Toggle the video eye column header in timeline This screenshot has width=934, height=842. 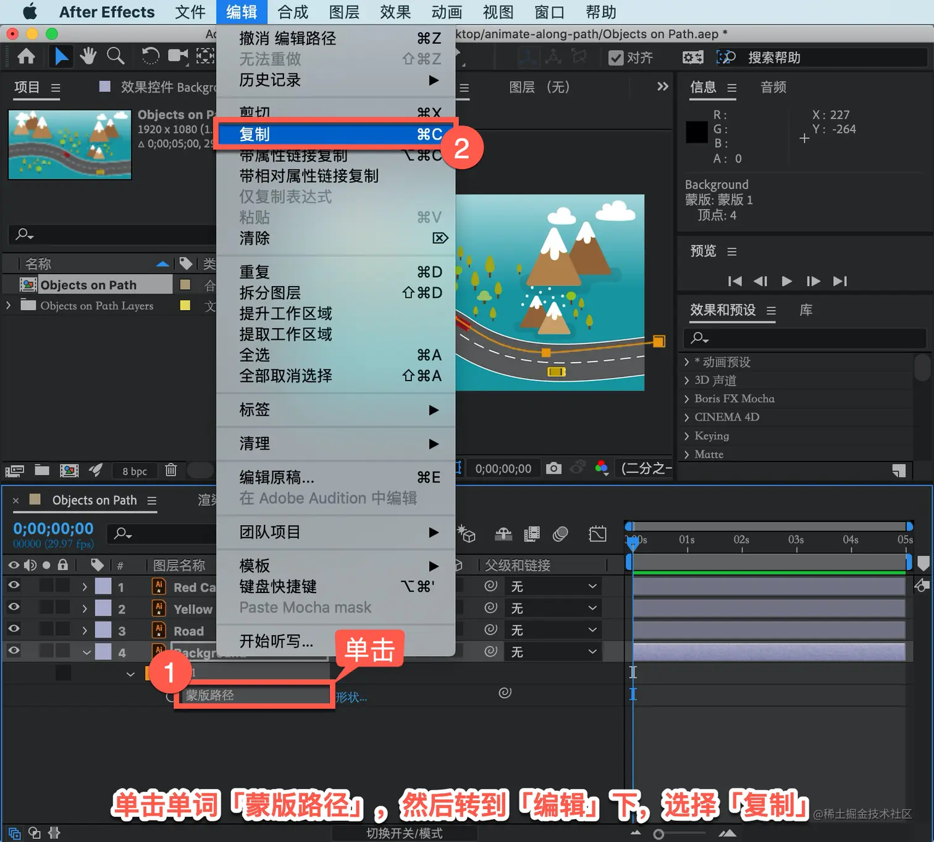pos(14,565)
